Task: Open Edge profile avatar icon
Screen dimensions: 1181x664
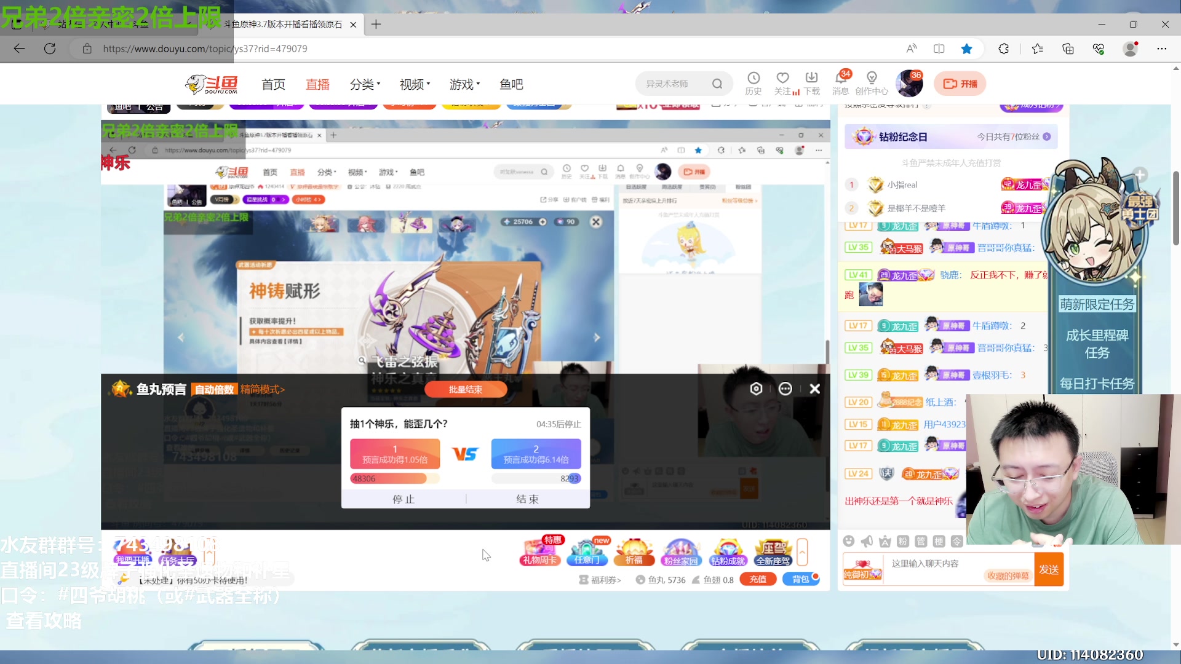Action: [1131, 49]
